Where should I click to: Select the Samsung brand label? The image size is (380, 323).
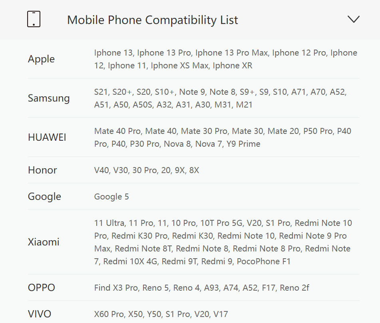(49, 98)
